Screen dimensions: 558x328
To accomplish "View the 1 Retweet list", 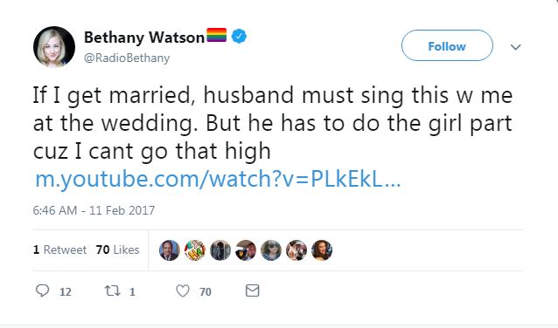I will tap(59, 249).
